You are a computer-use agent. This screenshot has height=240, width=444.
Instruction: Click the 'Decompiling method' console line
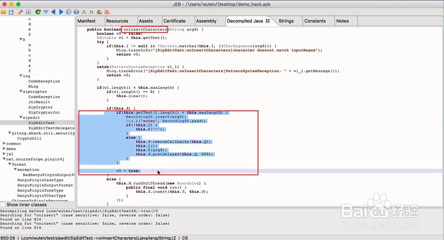pos(79,211)
